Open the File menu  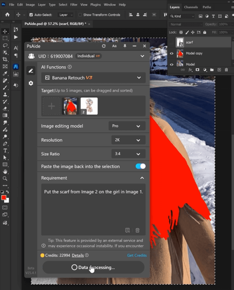coord(12,5)
